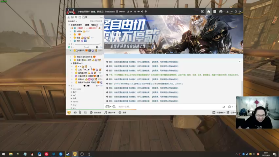Screen dimensions: 279x157
Task: Expand the dashed-line sub-channel row
Action: (x=69, y=44)
